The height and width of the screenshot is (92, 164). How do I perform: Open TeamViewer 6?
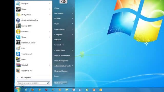34,54
